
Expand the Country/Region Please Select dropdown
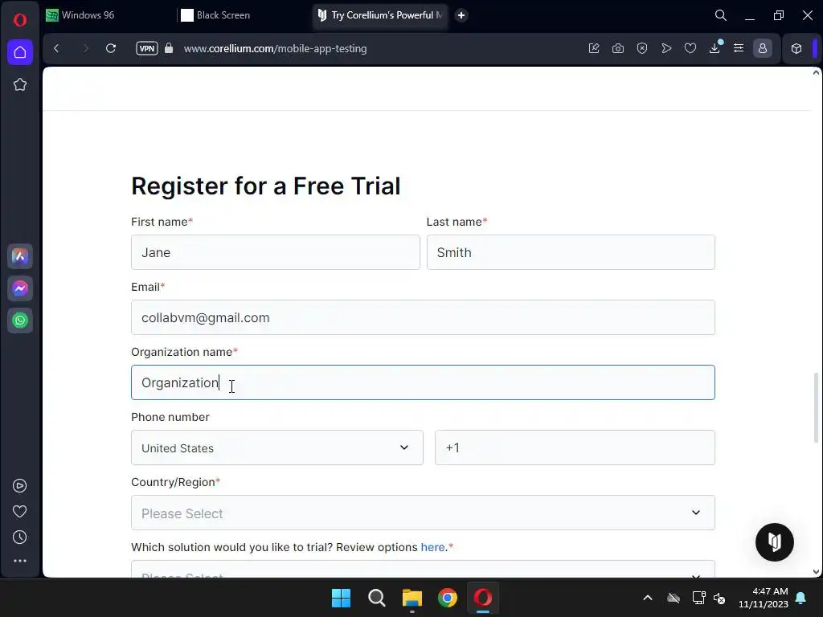(423, 513)
